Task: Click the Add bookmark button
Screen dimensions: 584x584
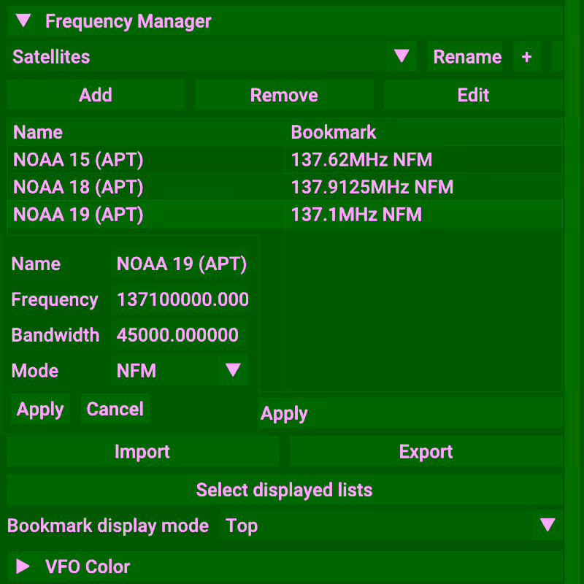Action: pos(96,95)
